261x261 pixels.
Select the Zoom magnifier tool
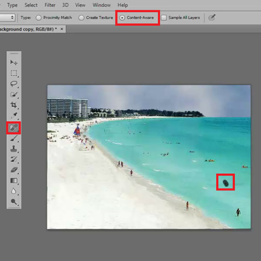click(14, 202)
